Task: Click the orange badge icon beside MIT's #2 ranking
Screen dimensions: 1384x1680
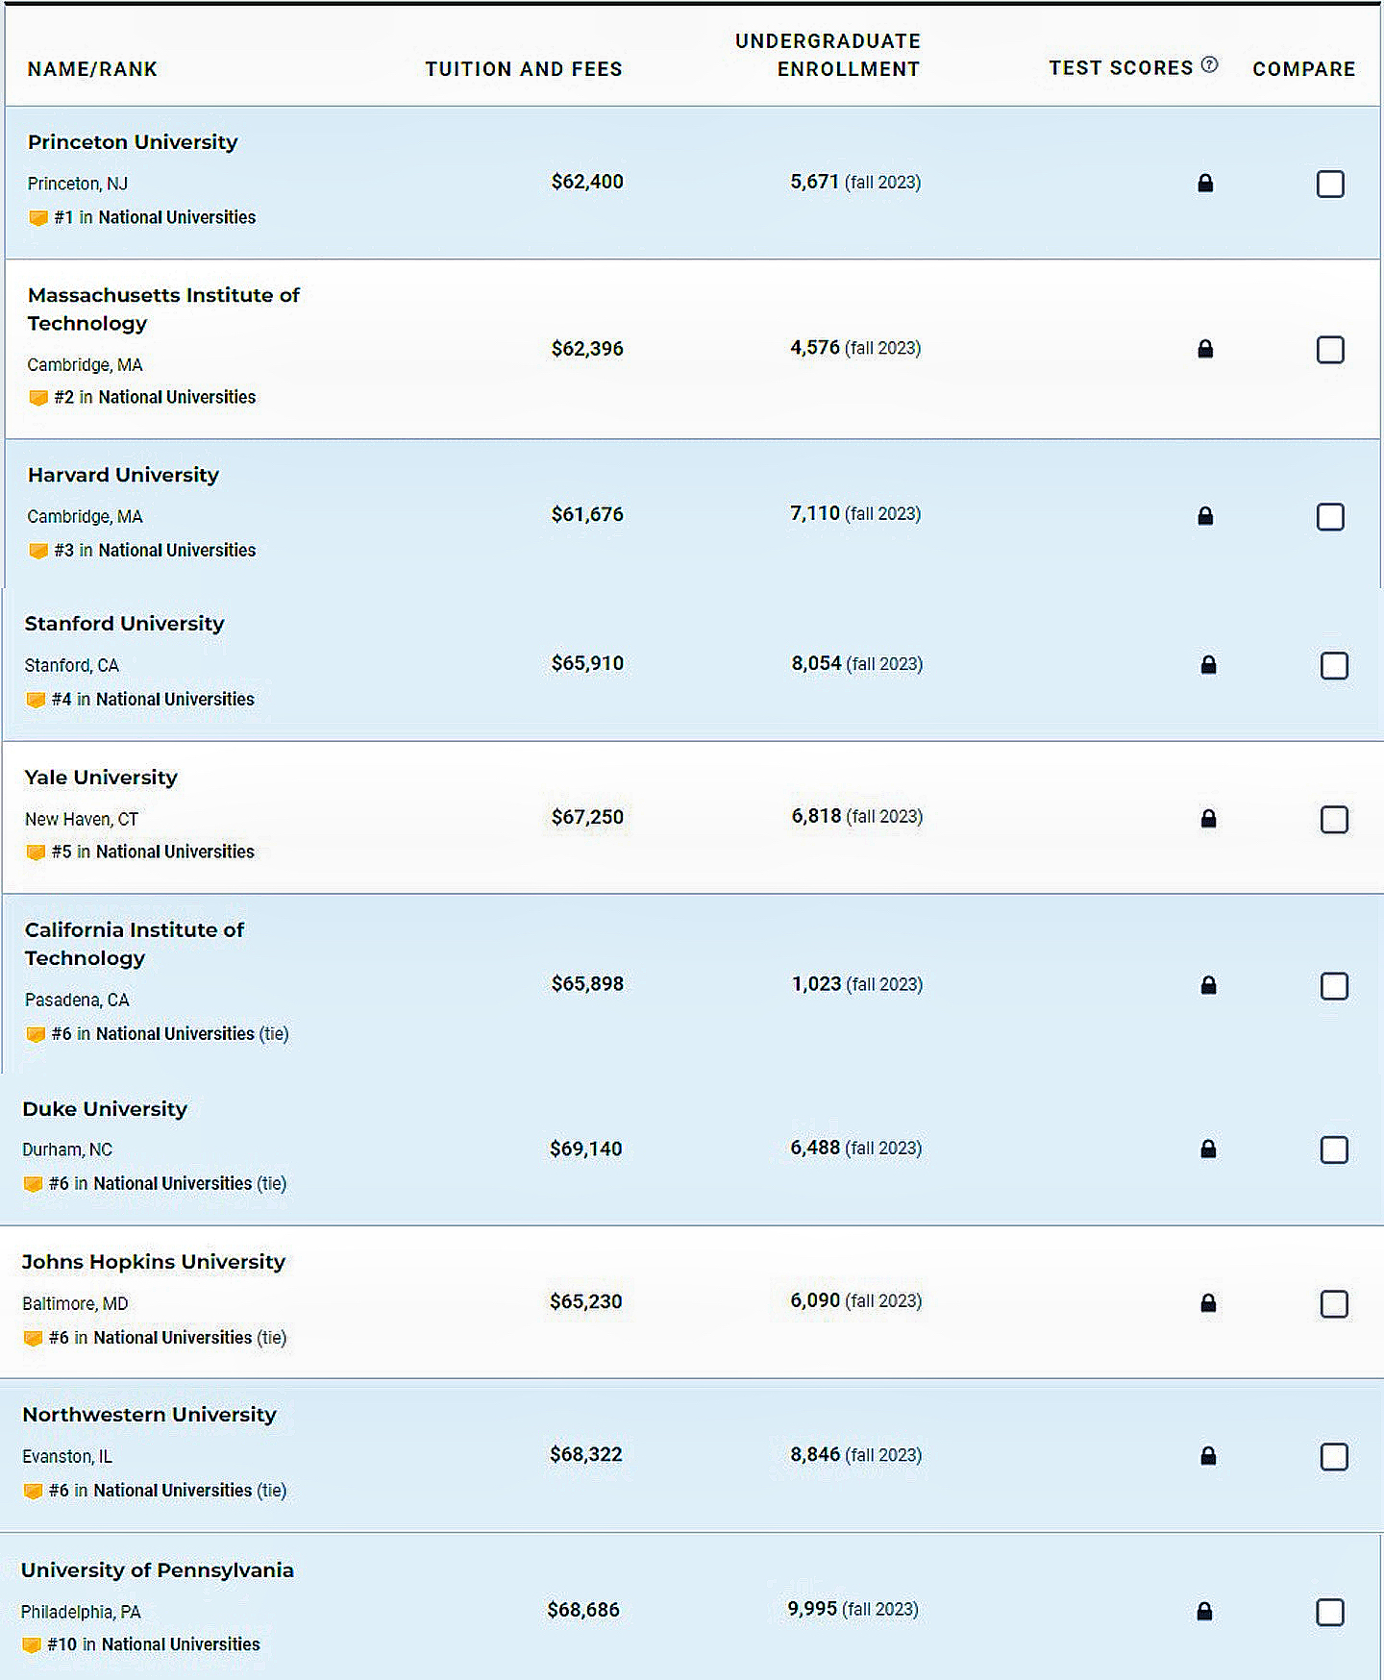Action: [38, 398]
